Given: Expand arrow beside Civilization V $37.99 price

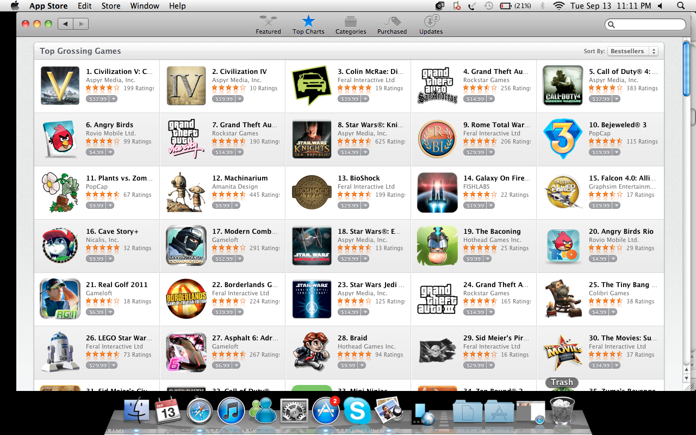Looking at the screenshot, I should click(x=114, y=99).
